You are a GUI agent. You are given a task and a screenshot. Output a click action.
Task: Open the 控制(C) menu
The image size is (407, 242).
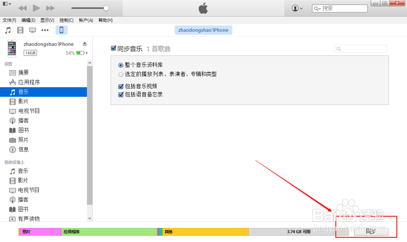pos(66,20)
